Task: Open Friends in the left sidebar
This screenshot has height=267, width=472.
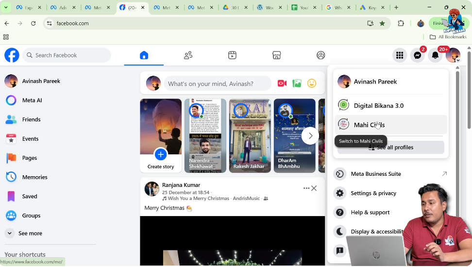Action: (x=31, y=119)
